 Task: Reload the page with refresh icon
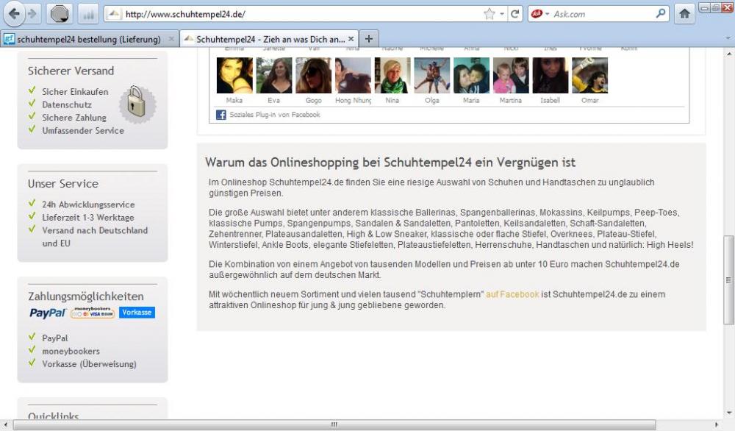(x=514, y=14)
